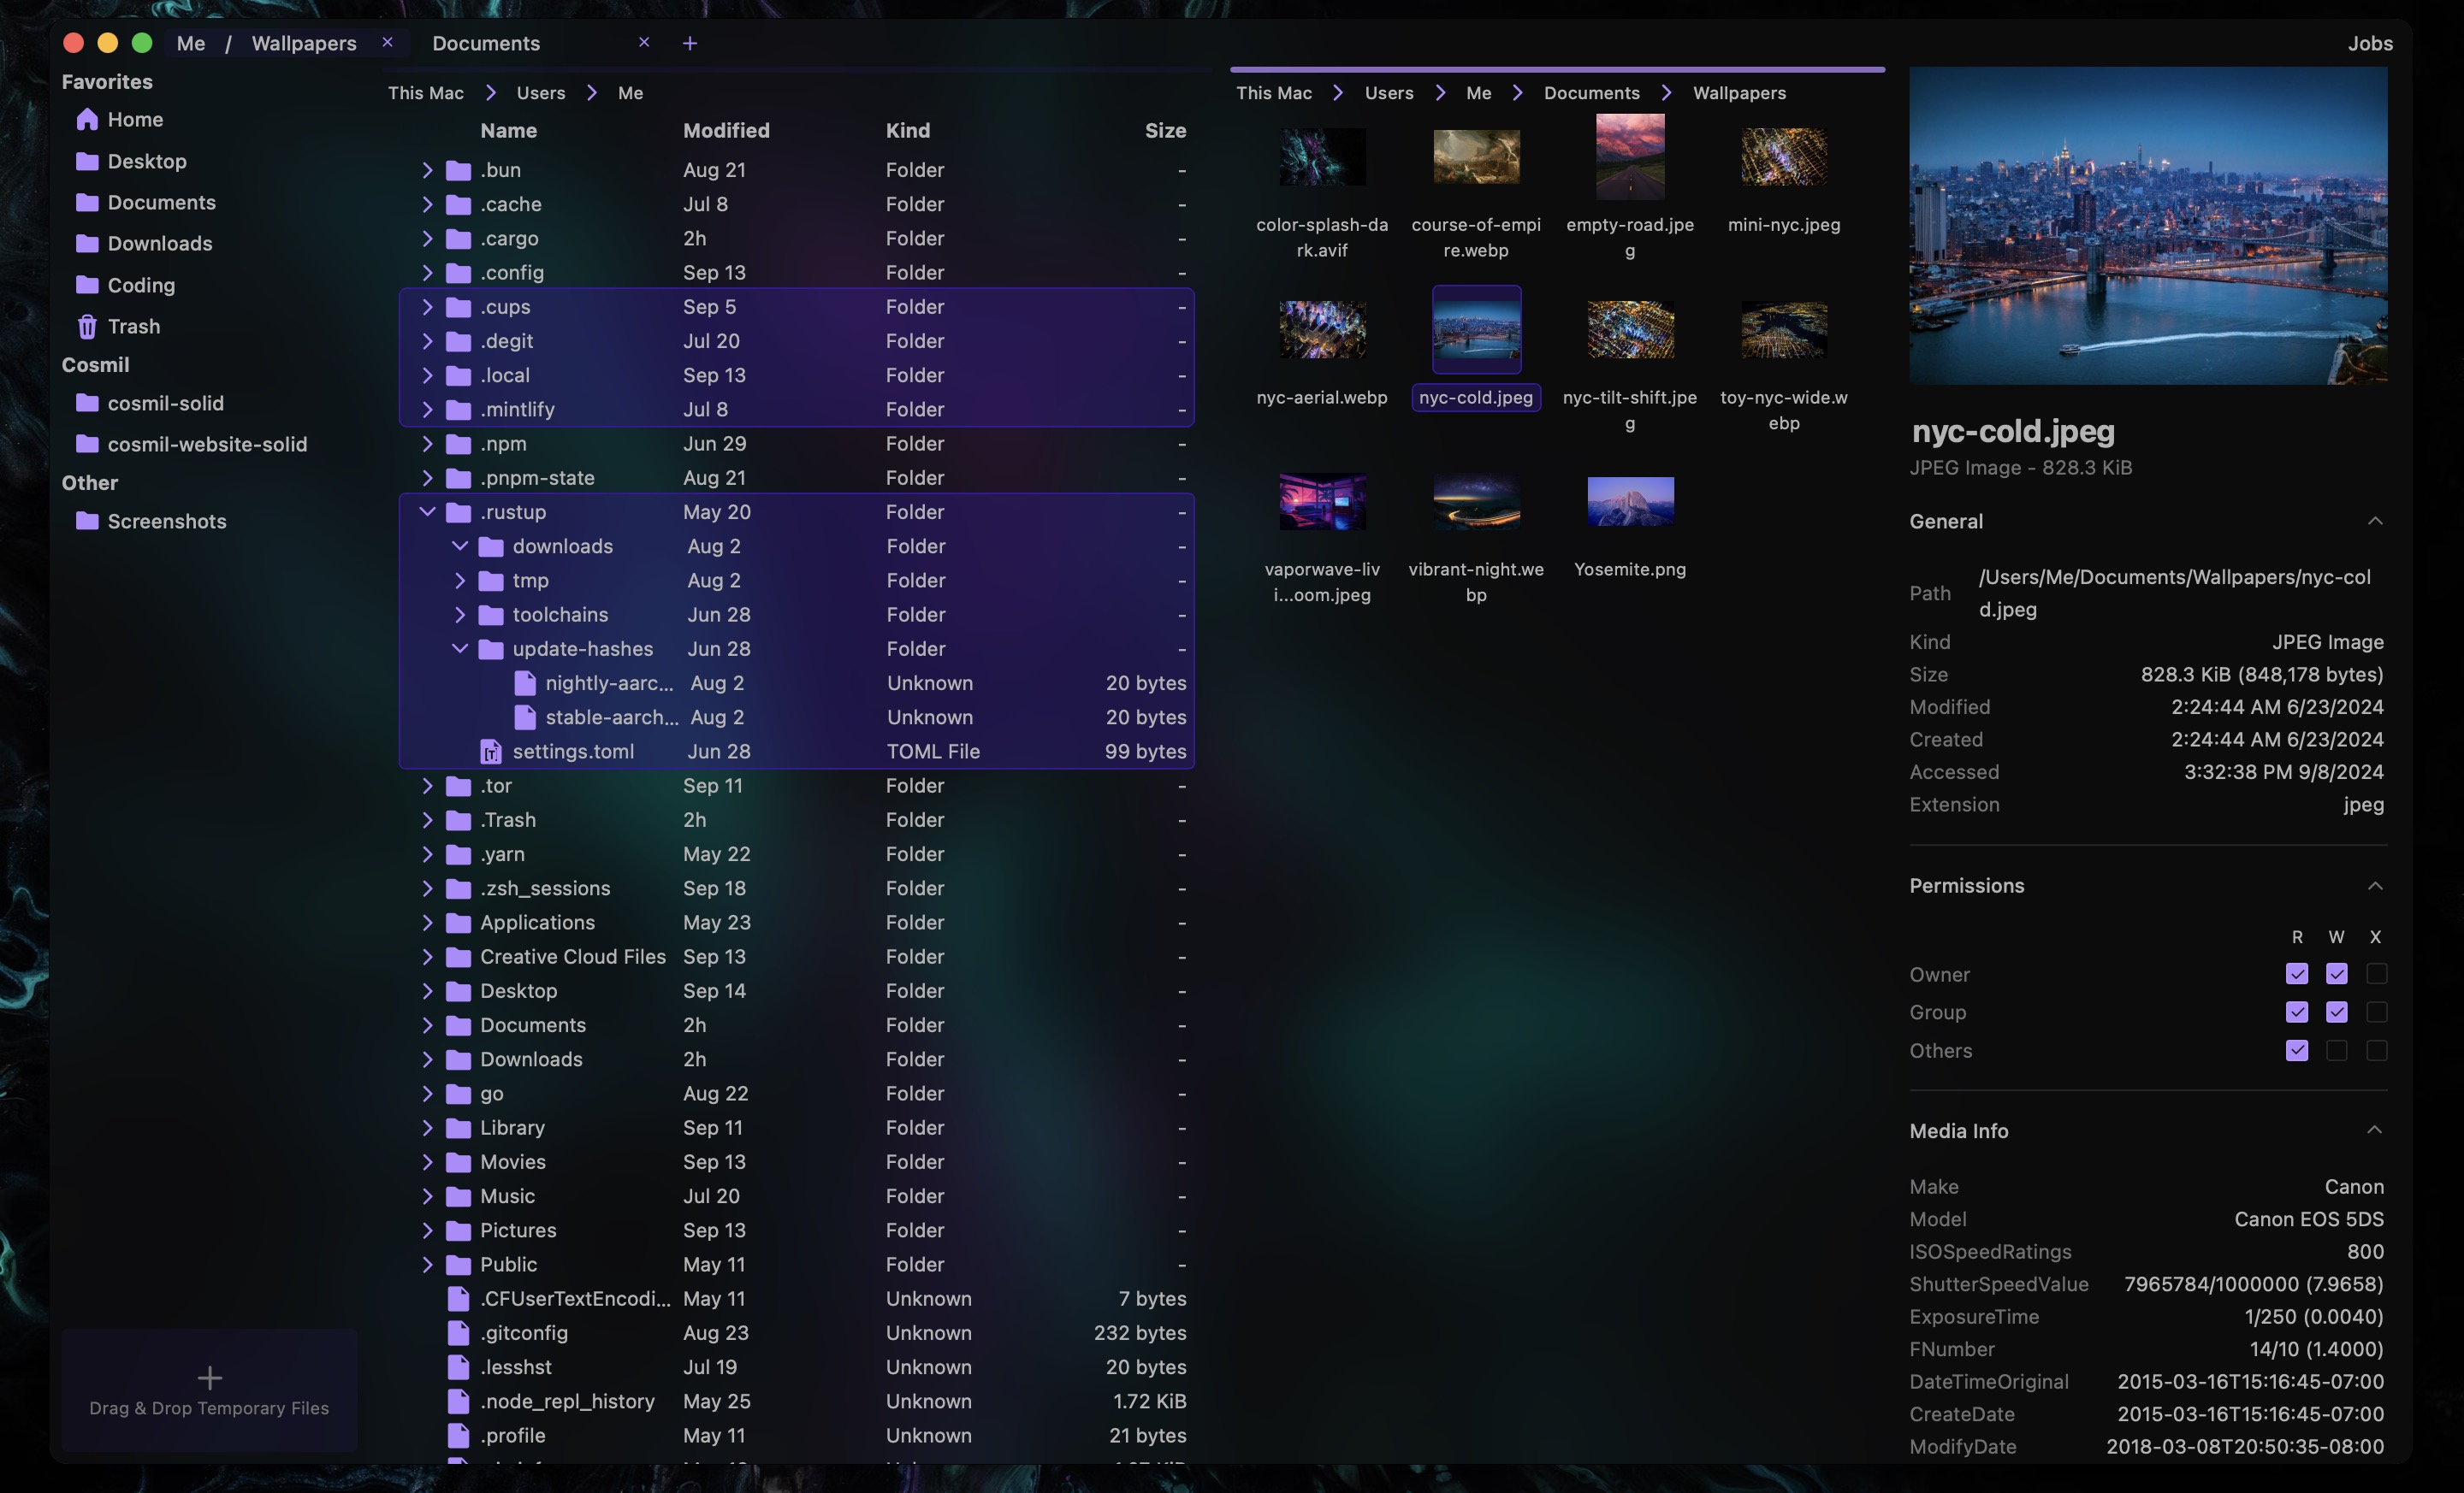Click the plus icon to add new tab
2464x1493 pixels.
(690, 43)
